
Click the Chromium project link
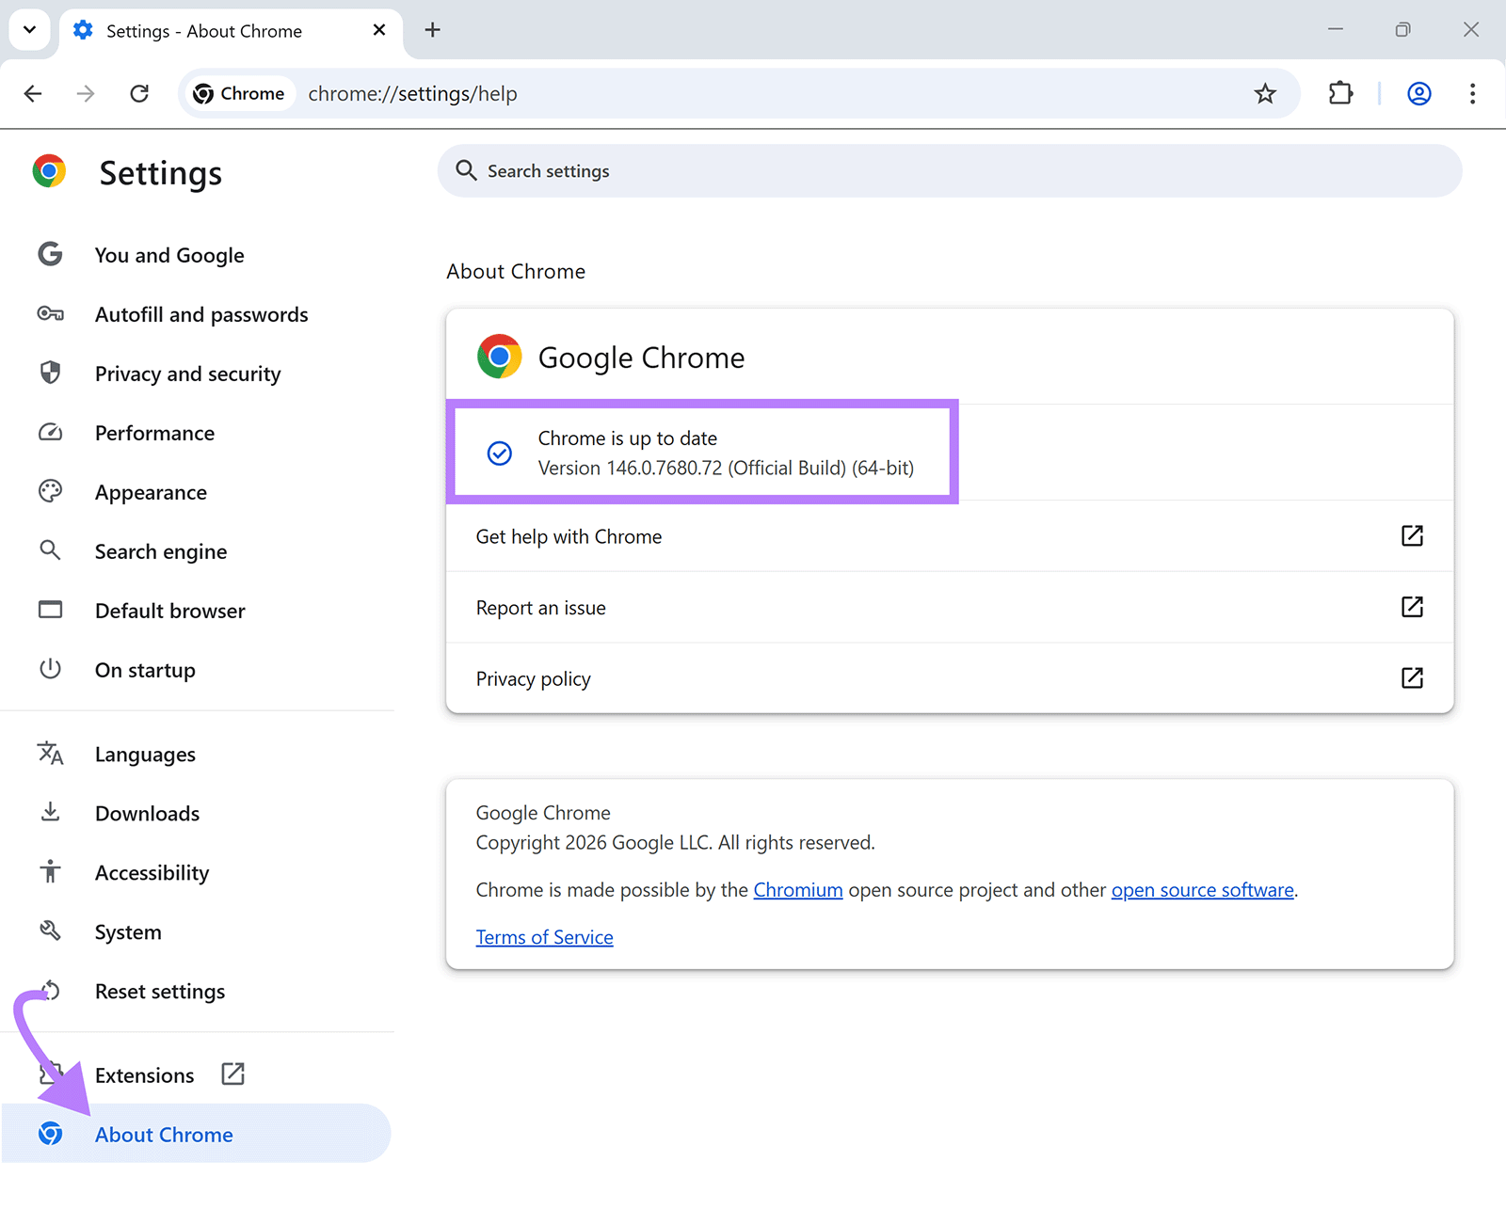[797, 889]
